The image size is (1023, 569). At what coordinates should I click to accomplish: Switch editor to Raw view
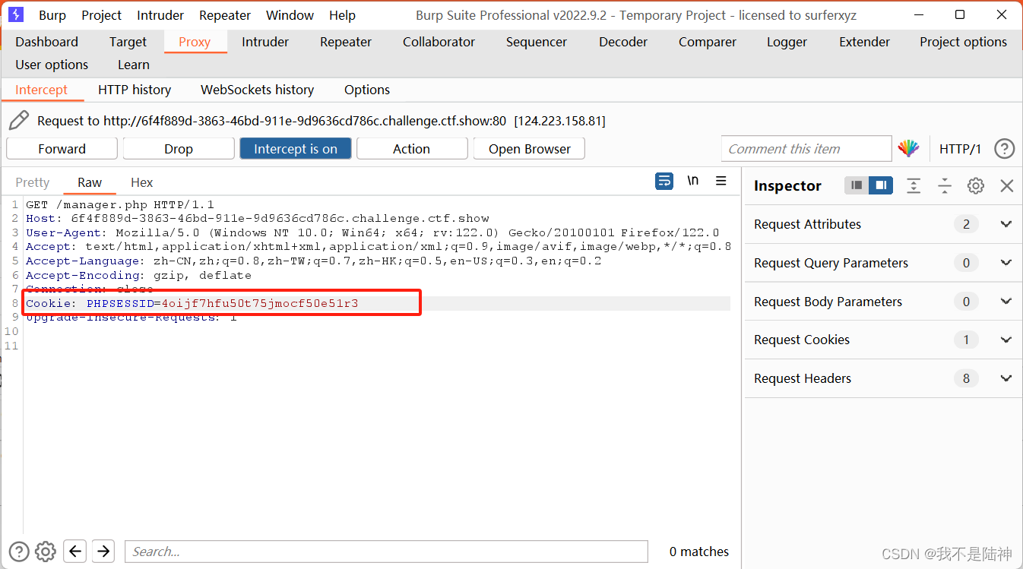[90, 182]
